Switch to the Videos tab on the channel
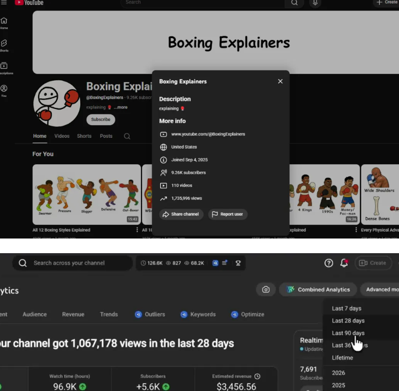Image resolution: width=399 pixels, height=391 pixels. pyautogui.click(x=62, y=136)
